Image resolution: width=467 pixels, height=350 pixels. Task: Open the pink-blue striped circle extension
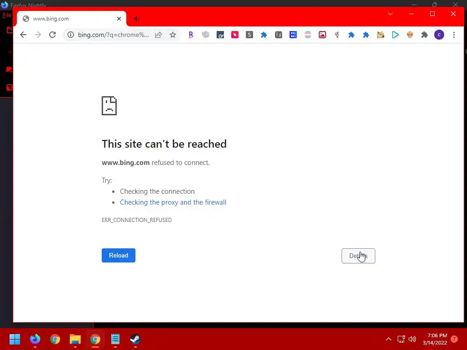click(308, 35)
